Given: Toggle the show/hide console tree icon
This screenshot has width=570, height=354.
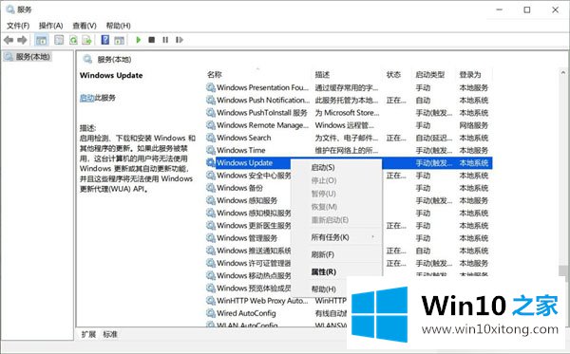Looking at the screenshot, I should (x=42, y=40).
